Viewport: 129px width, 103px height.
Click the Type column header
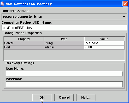coord(64,39)
